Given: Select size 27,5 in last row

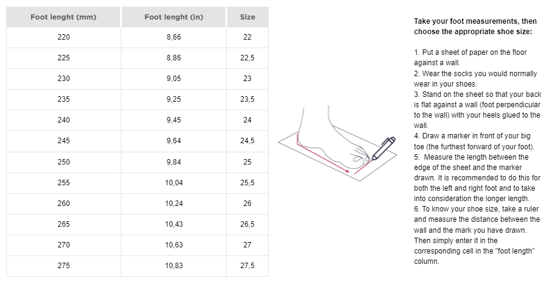Looking at the screenshot, I should pos(247,265).
